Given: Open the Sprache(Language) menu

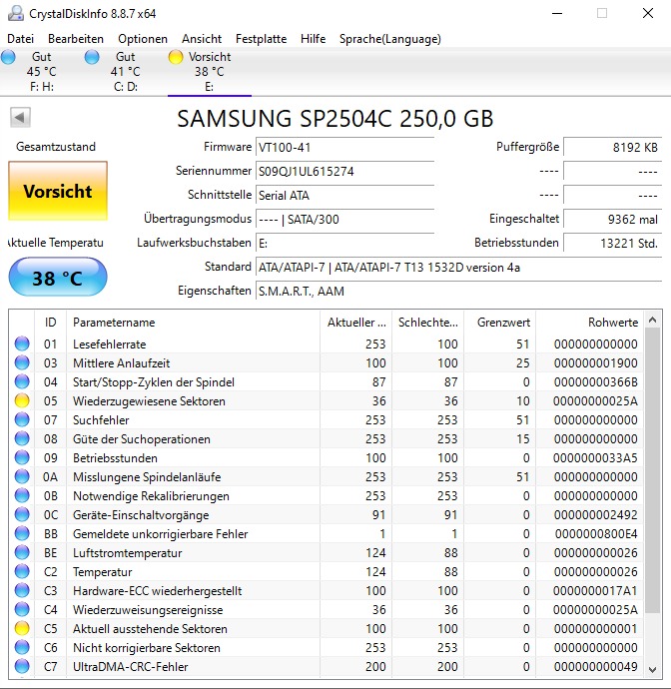Looking at the screenshot, I should pos(390,39).
